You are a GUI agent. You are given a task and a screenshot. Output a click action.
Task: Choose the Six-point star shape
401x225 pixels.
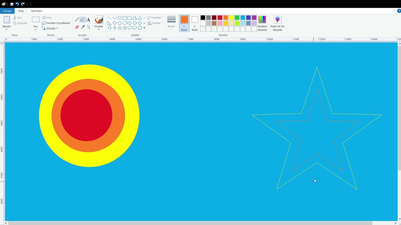point(125,28)
